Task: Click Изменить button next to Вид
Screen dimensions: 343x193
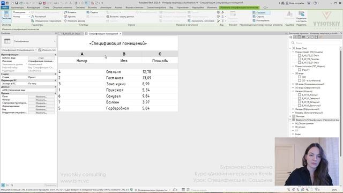Action: [41, 109]
